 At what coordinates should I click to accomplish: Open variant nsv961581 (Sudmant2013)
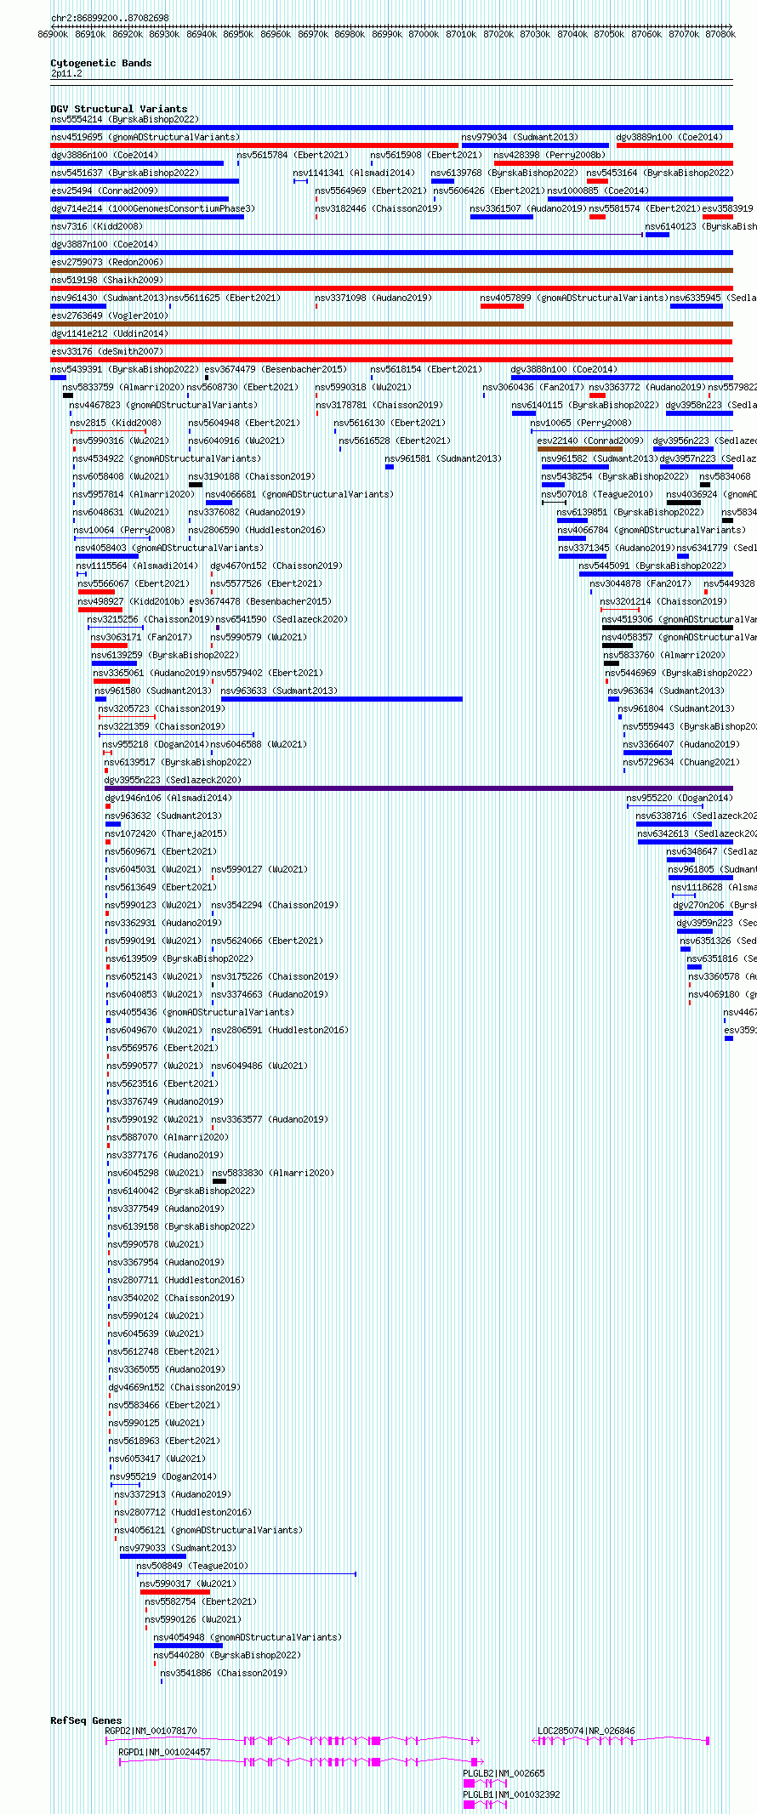390,467
